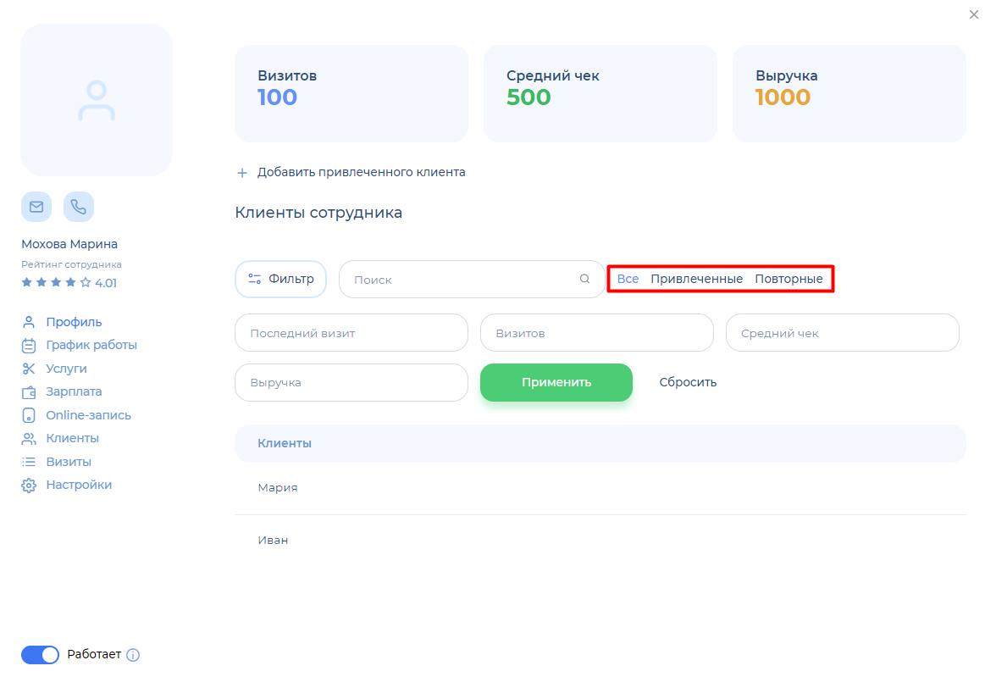Go to Зарплата section

[74, 391]
